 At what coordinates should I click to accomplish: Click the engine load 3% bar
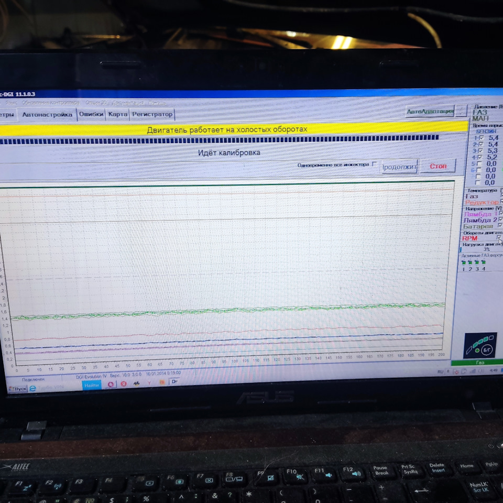coord(481,249)
